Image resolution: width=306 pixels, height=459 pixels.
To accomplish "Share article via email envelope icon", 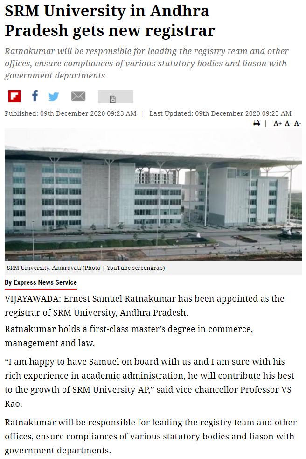I will [78, 96].
